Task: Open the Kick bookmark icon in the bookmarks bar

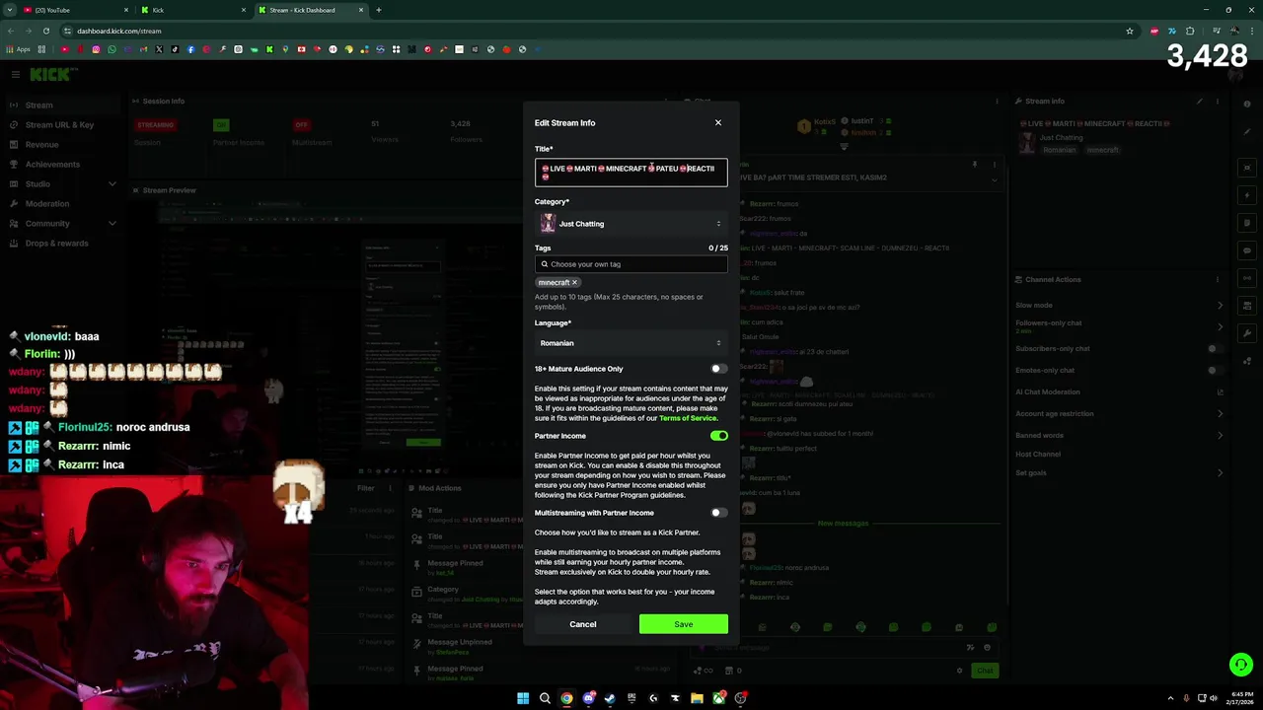Action: click(269, 49)
